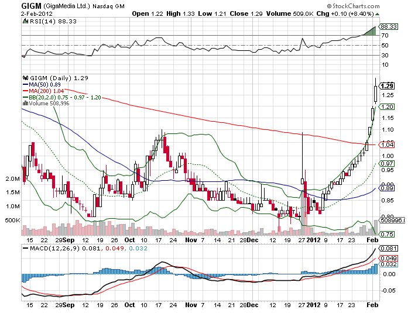Click the StockCharts.com copyright label
This screenshot has height=313, width=418.
353,6
